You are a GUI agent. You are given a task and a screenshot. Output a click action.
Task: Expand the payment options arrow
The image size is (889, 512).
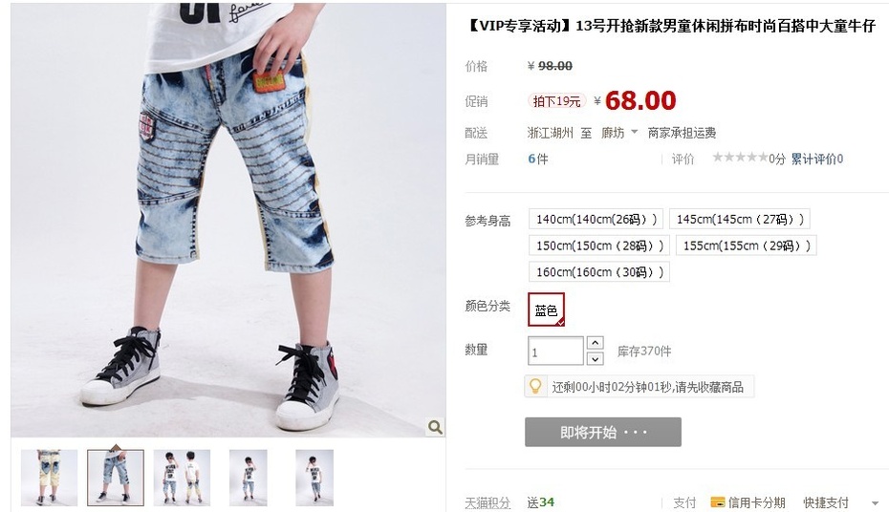[875, 502]
